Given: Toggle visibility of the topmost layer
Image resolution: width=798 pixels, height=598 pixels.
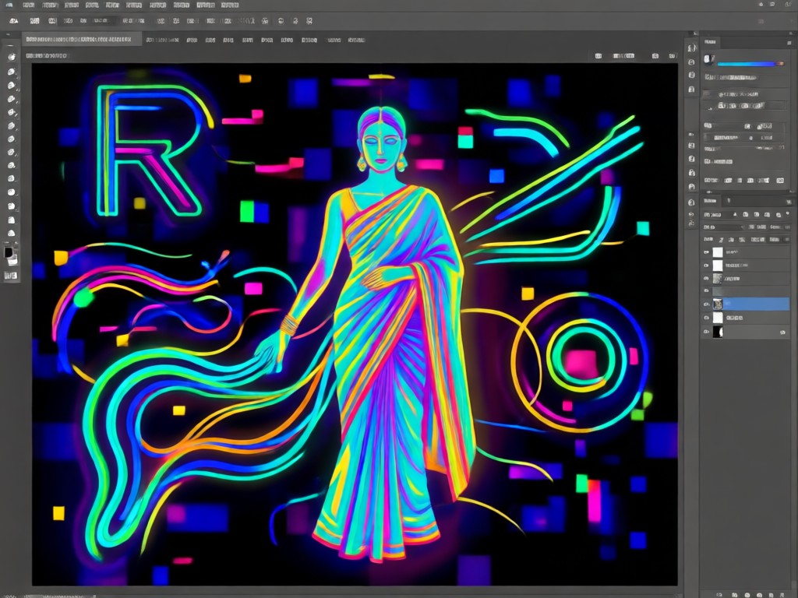Looking at the screenshot, I should [x=706, y=252].
